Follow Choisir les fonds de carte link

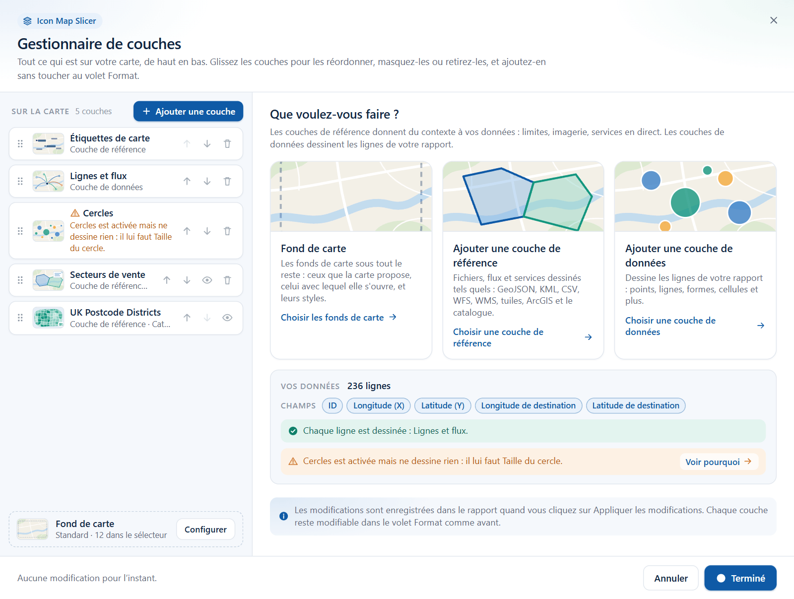click(x=338, y=318)
